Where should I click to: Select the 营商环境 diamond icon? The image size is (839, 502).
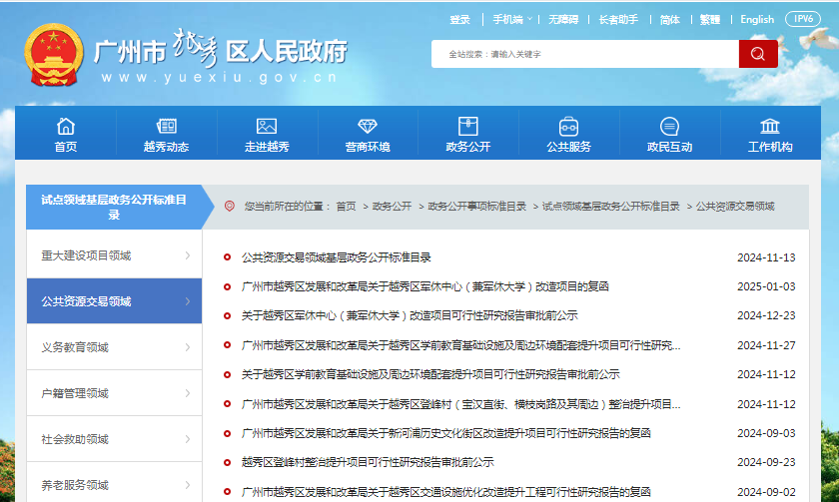tap(368, 127)
